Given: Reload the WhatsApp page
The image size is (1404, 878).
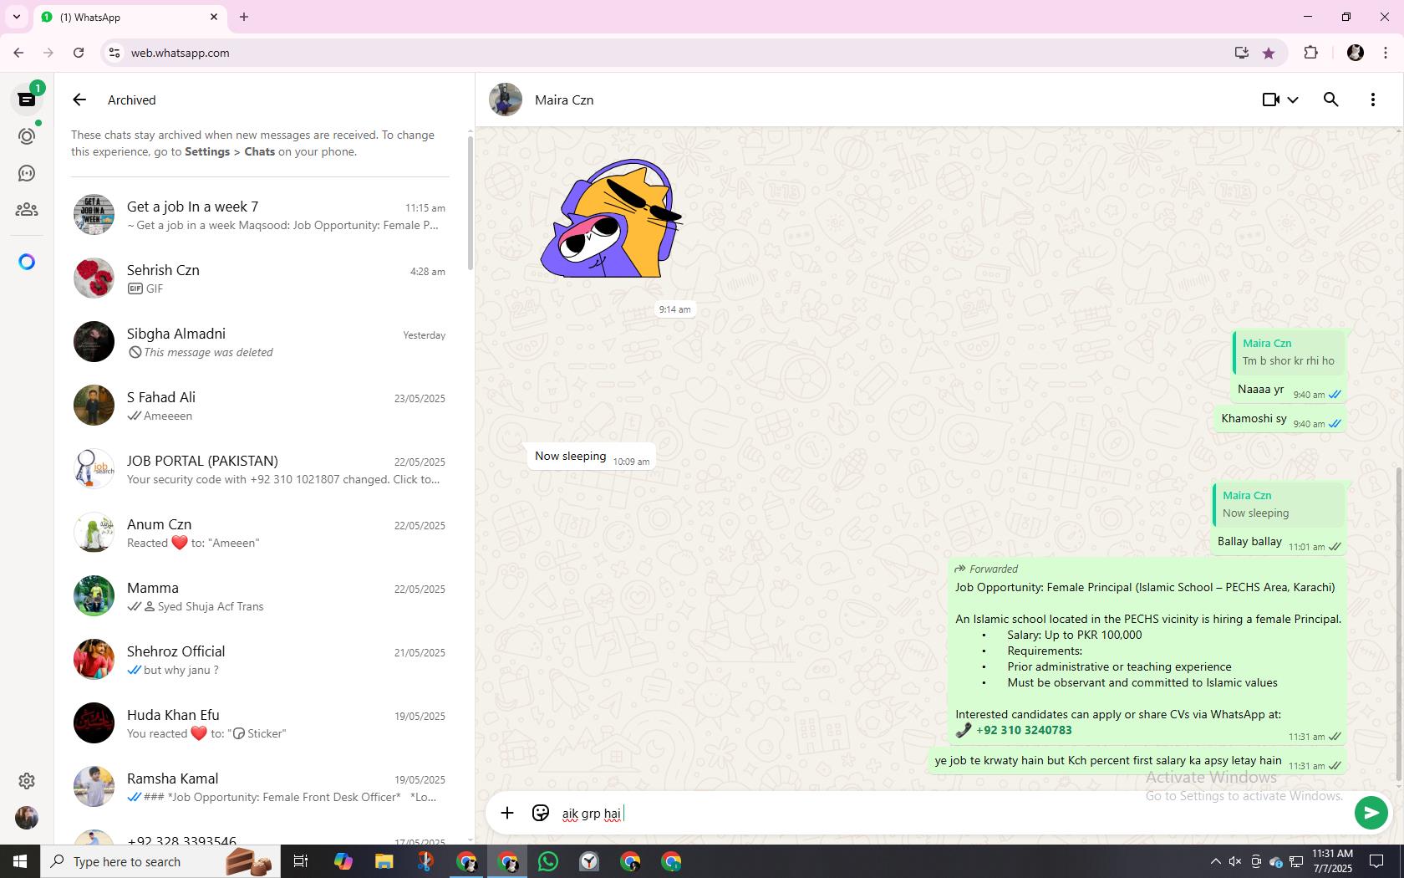Looking at the screenshot, I should click(79, 53).
